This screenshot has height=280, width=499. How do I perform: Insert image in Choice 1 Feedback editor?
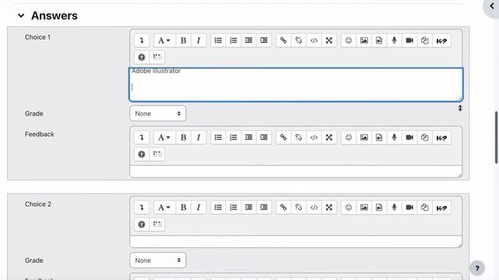click(x=364, y=138)
